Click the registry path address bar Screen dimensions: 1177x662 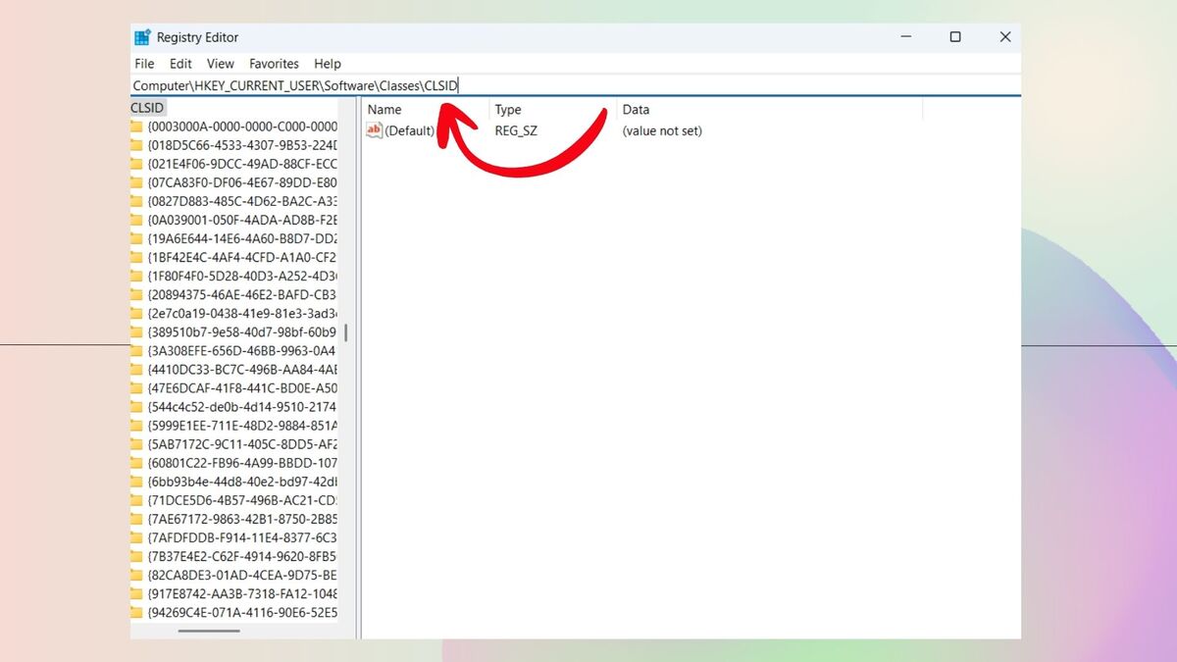click(576, 85)
